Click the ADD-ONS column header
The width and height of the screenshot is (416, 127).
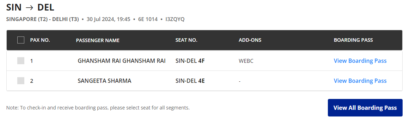pos(250,40)
